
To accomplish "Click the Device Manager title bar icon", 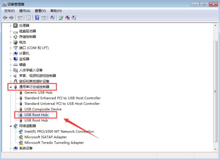I will (x=4, y=4).
